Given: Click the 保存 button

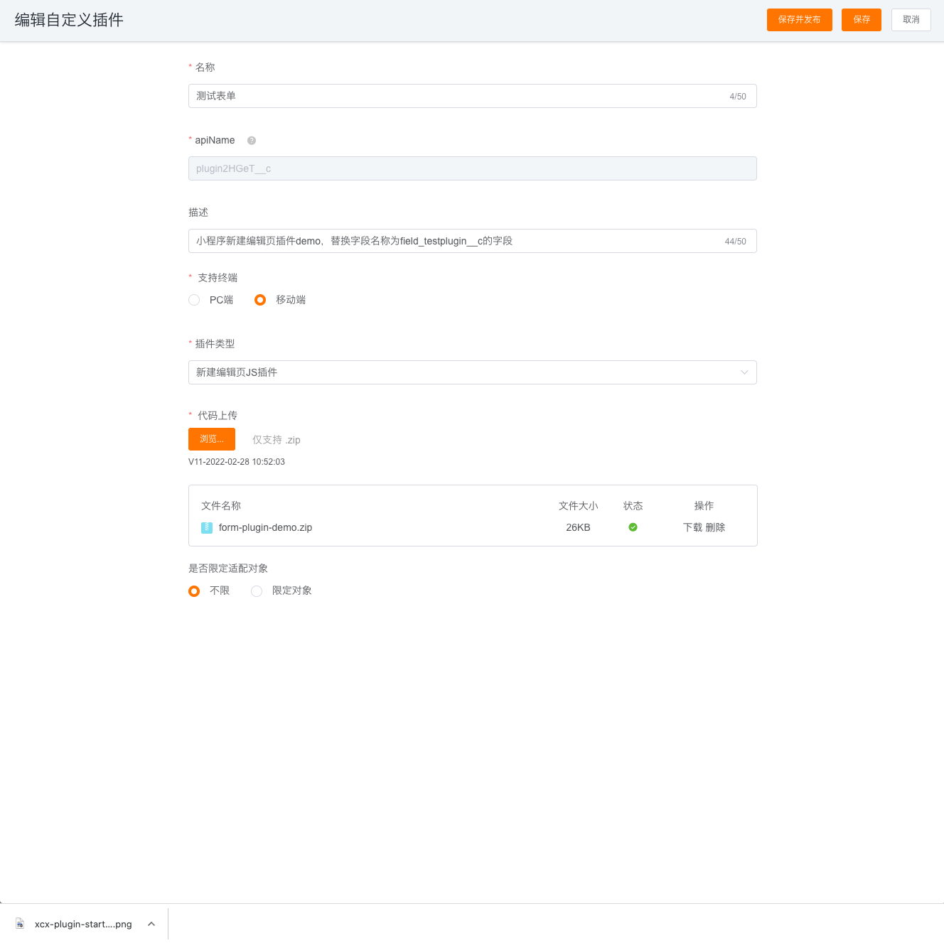Looking at the screenshot, I should tap(862, 20).
